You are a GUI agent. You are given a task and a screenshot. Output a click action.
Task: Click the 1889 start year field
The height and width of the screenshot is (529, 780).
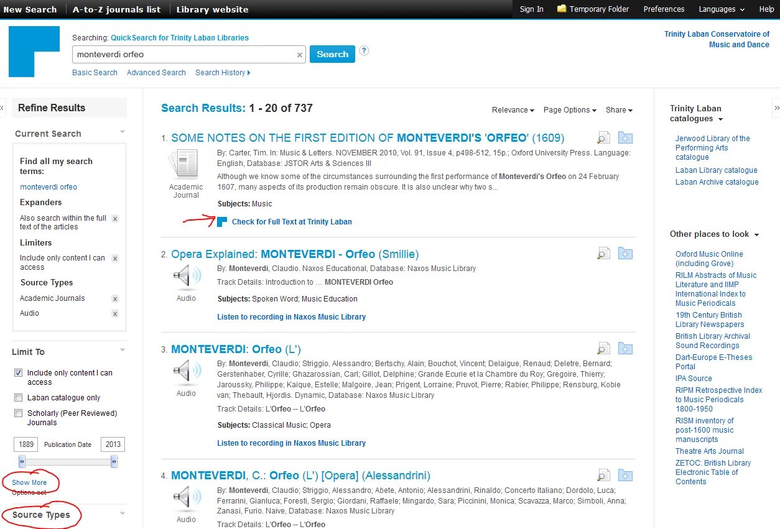click(x=26, y=444)
